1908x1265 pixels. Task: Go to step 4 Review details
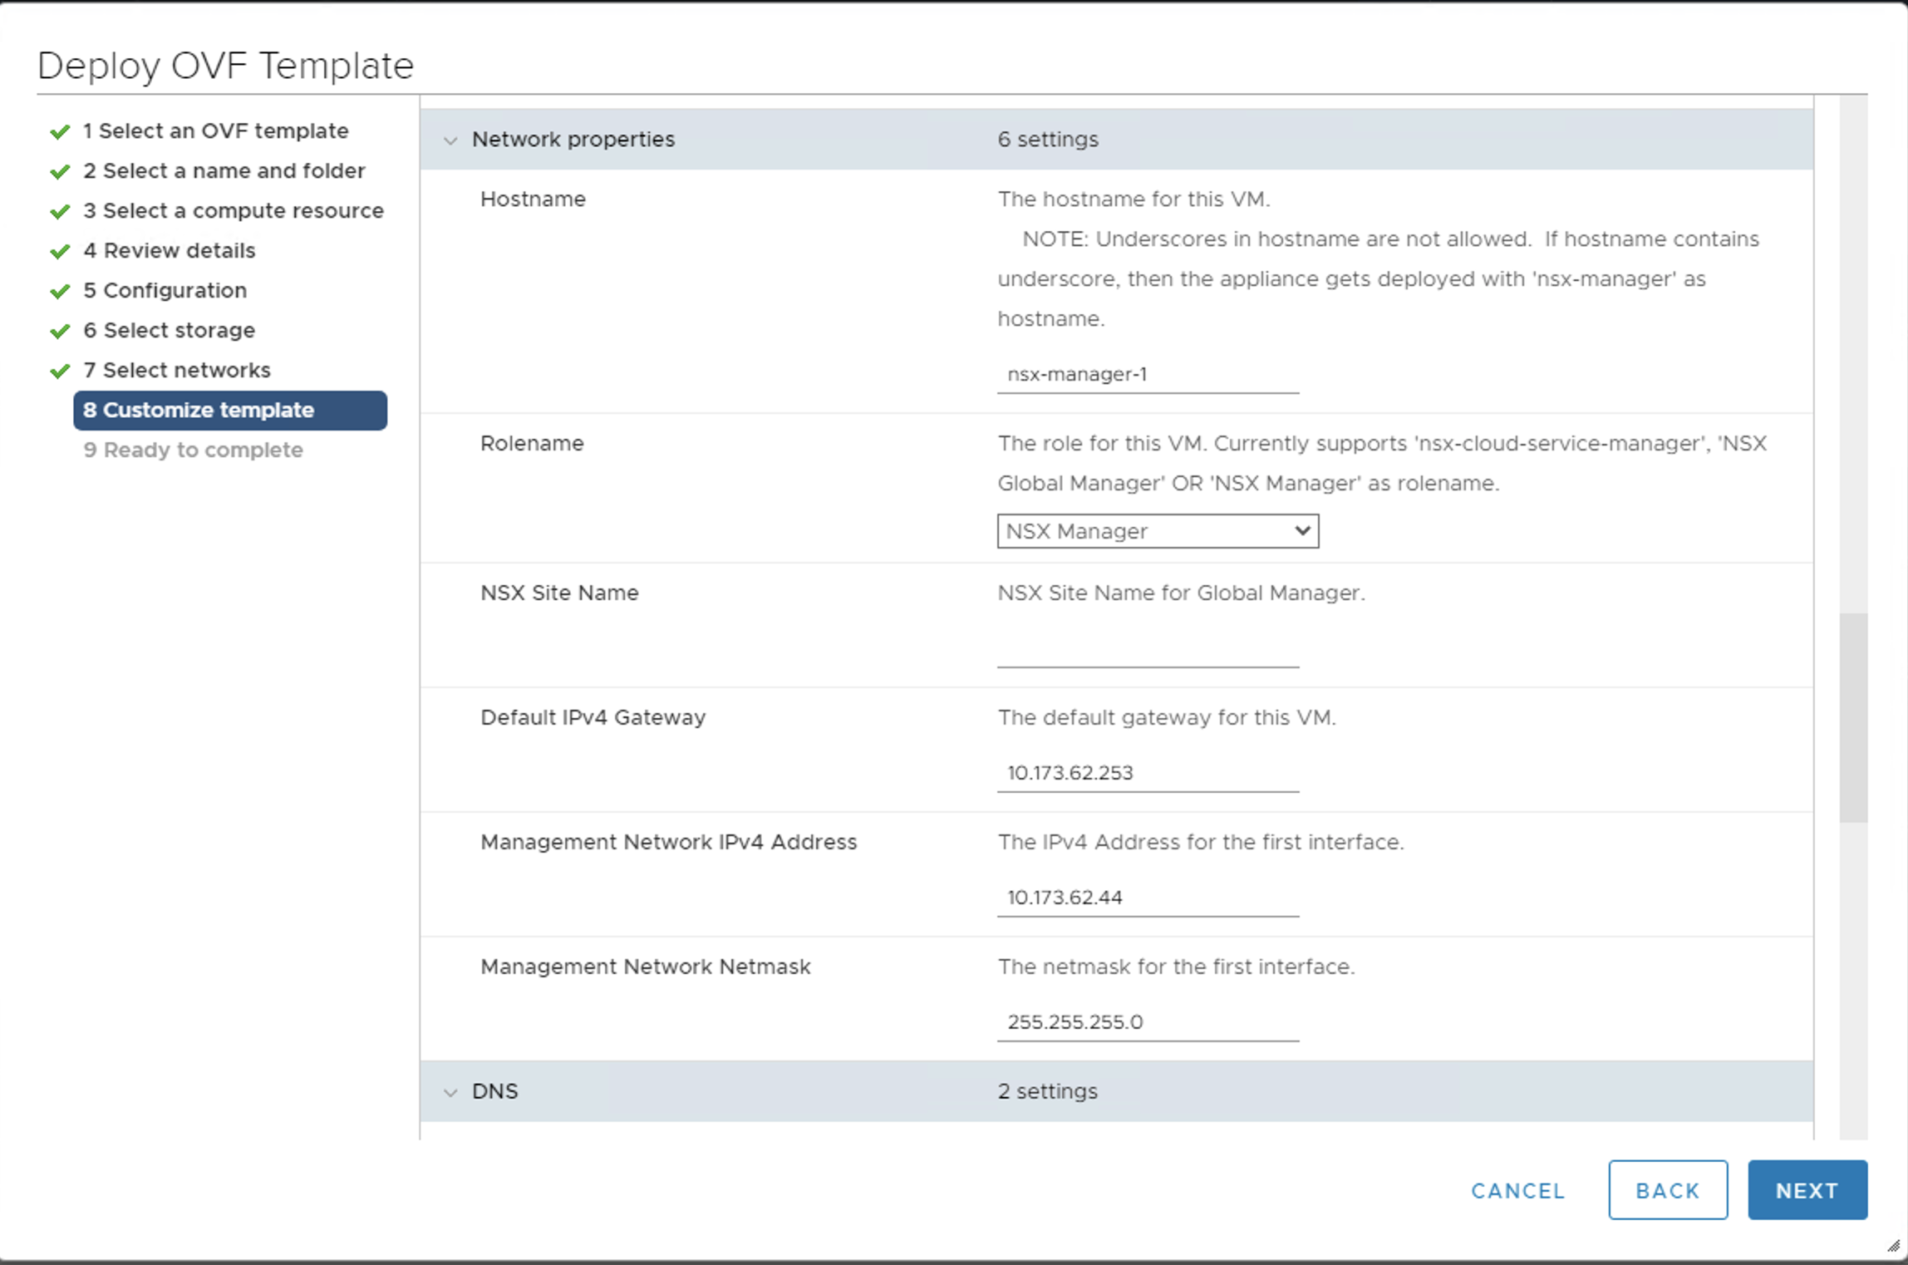[169, 251]
